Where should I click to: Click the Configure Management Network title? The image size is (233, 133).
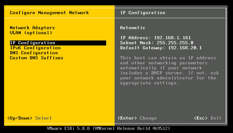49,13
